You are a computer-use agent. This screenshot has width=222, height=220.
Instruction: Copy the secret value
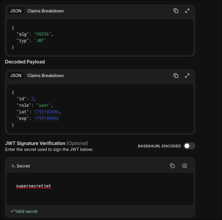click(172, 166)
